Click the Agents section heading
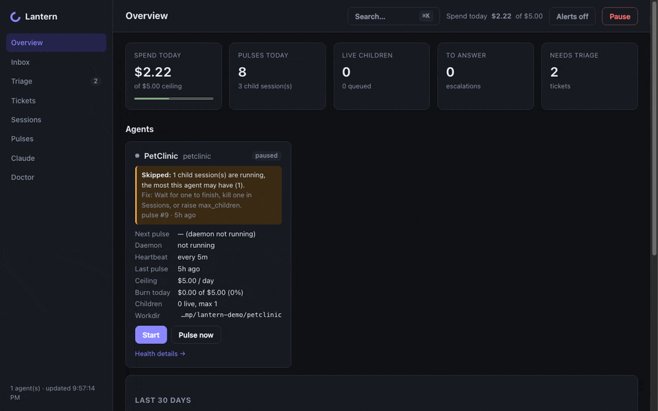The image size is (658, 411). 140,129
